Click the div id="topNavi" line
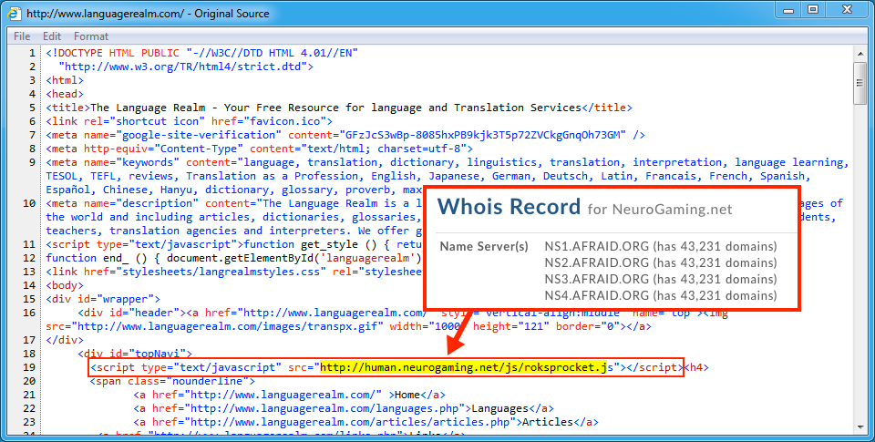This screenshot has width=875, height=442. pyautogui.click(x=135, y=354)
